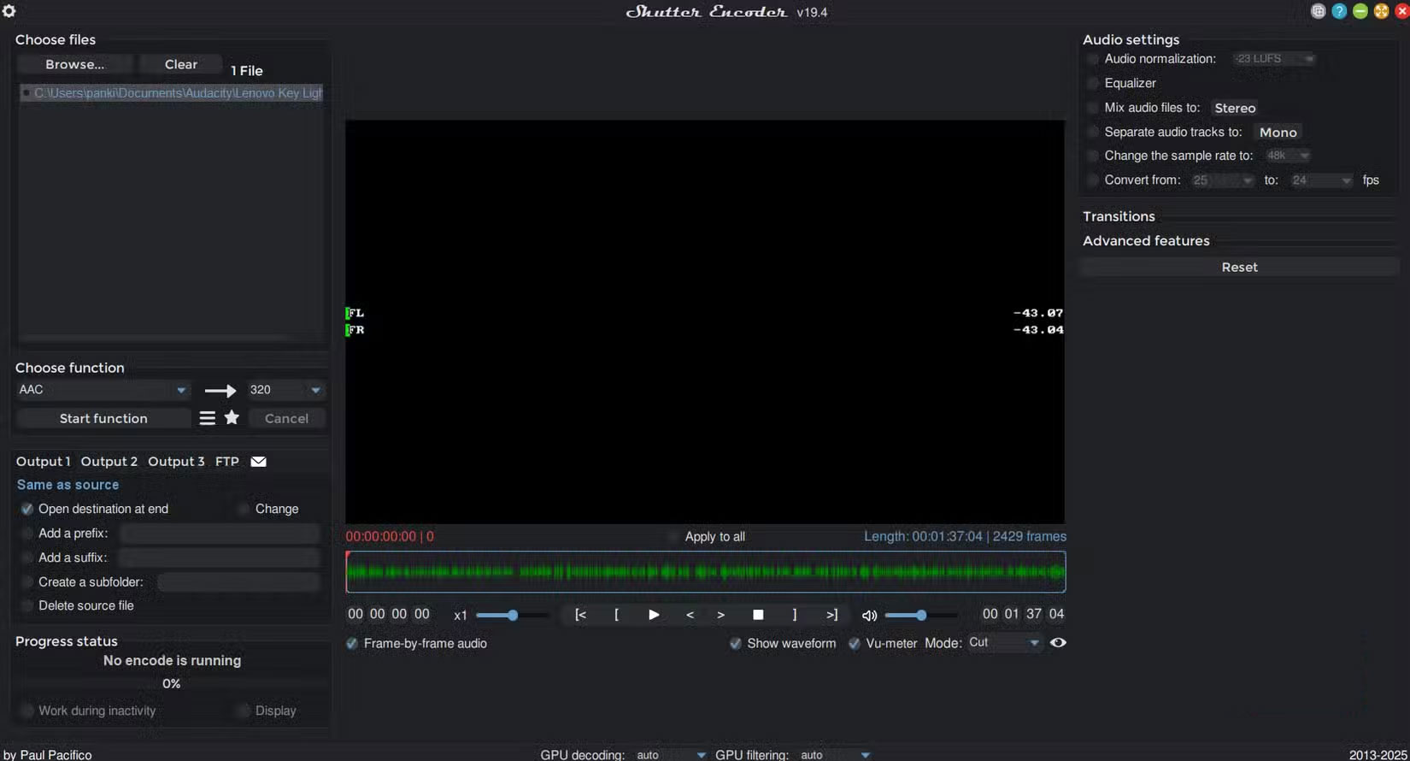Open settings via the gear icon
Screen dimensions: 1410x761
9,11
